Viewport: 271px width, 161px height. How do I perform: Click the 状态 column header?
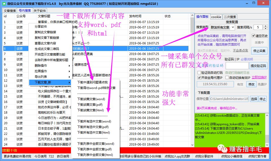click(x=176, y=16)
